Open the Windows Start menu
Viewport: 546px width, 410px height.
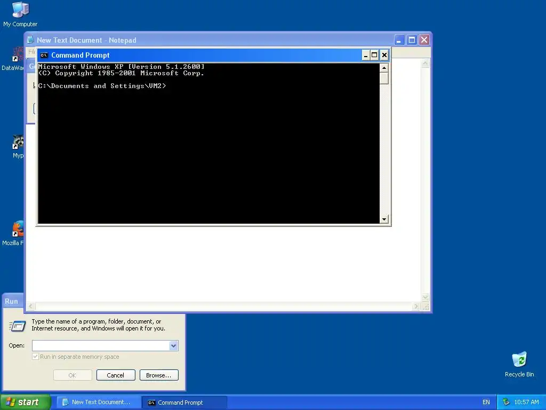tap(25, 402)
